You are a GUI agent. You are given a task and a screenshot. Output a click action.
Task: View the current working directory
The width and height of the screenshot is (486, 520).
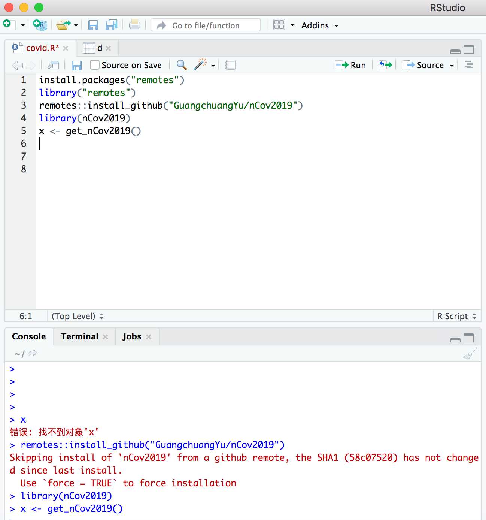pyautogui.click(x=33, y=353)
